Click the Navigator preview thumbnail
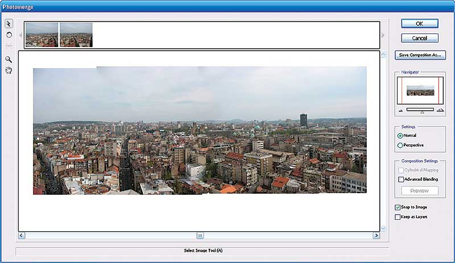This screenshot has width=455, height=263. pyautogui.click(x=420, y=90)
